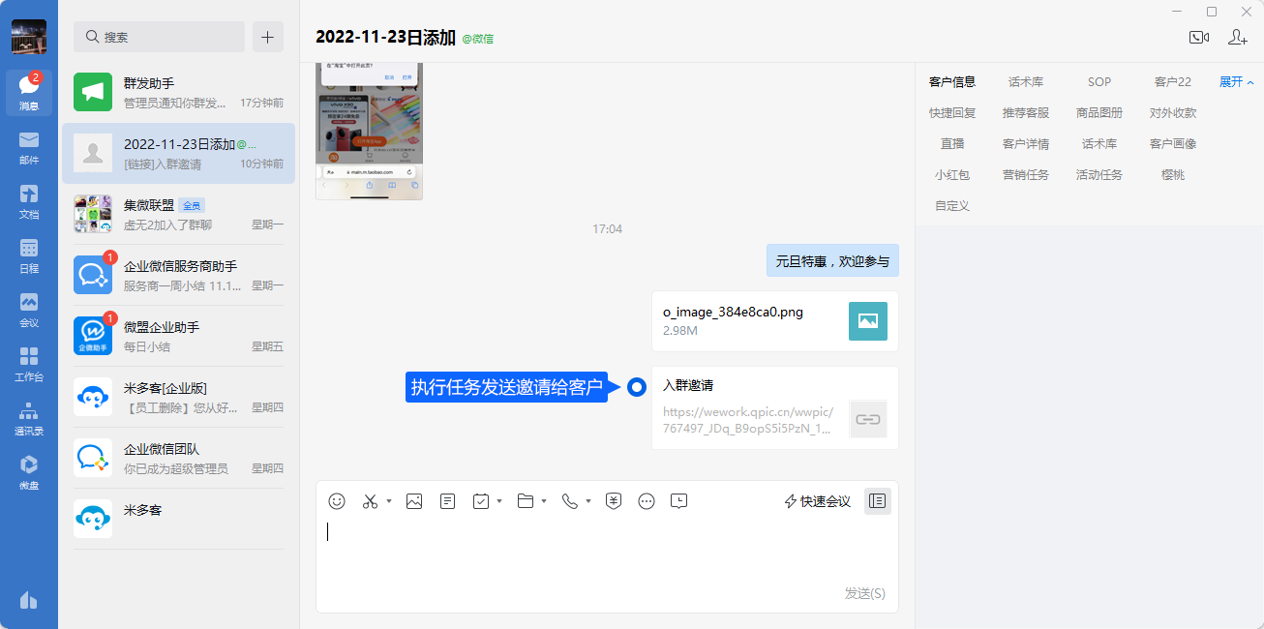Screen dimensions: 1264x629
Task: Open chat history message icon
Action: tap(679, 501)
